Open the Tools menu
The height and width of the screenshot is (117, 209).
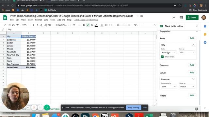click(x=53, y=20)
